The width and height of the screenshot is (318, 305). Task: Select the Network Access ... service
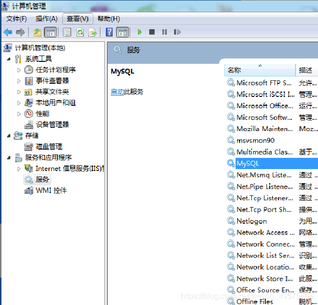[x=265, y=232]
